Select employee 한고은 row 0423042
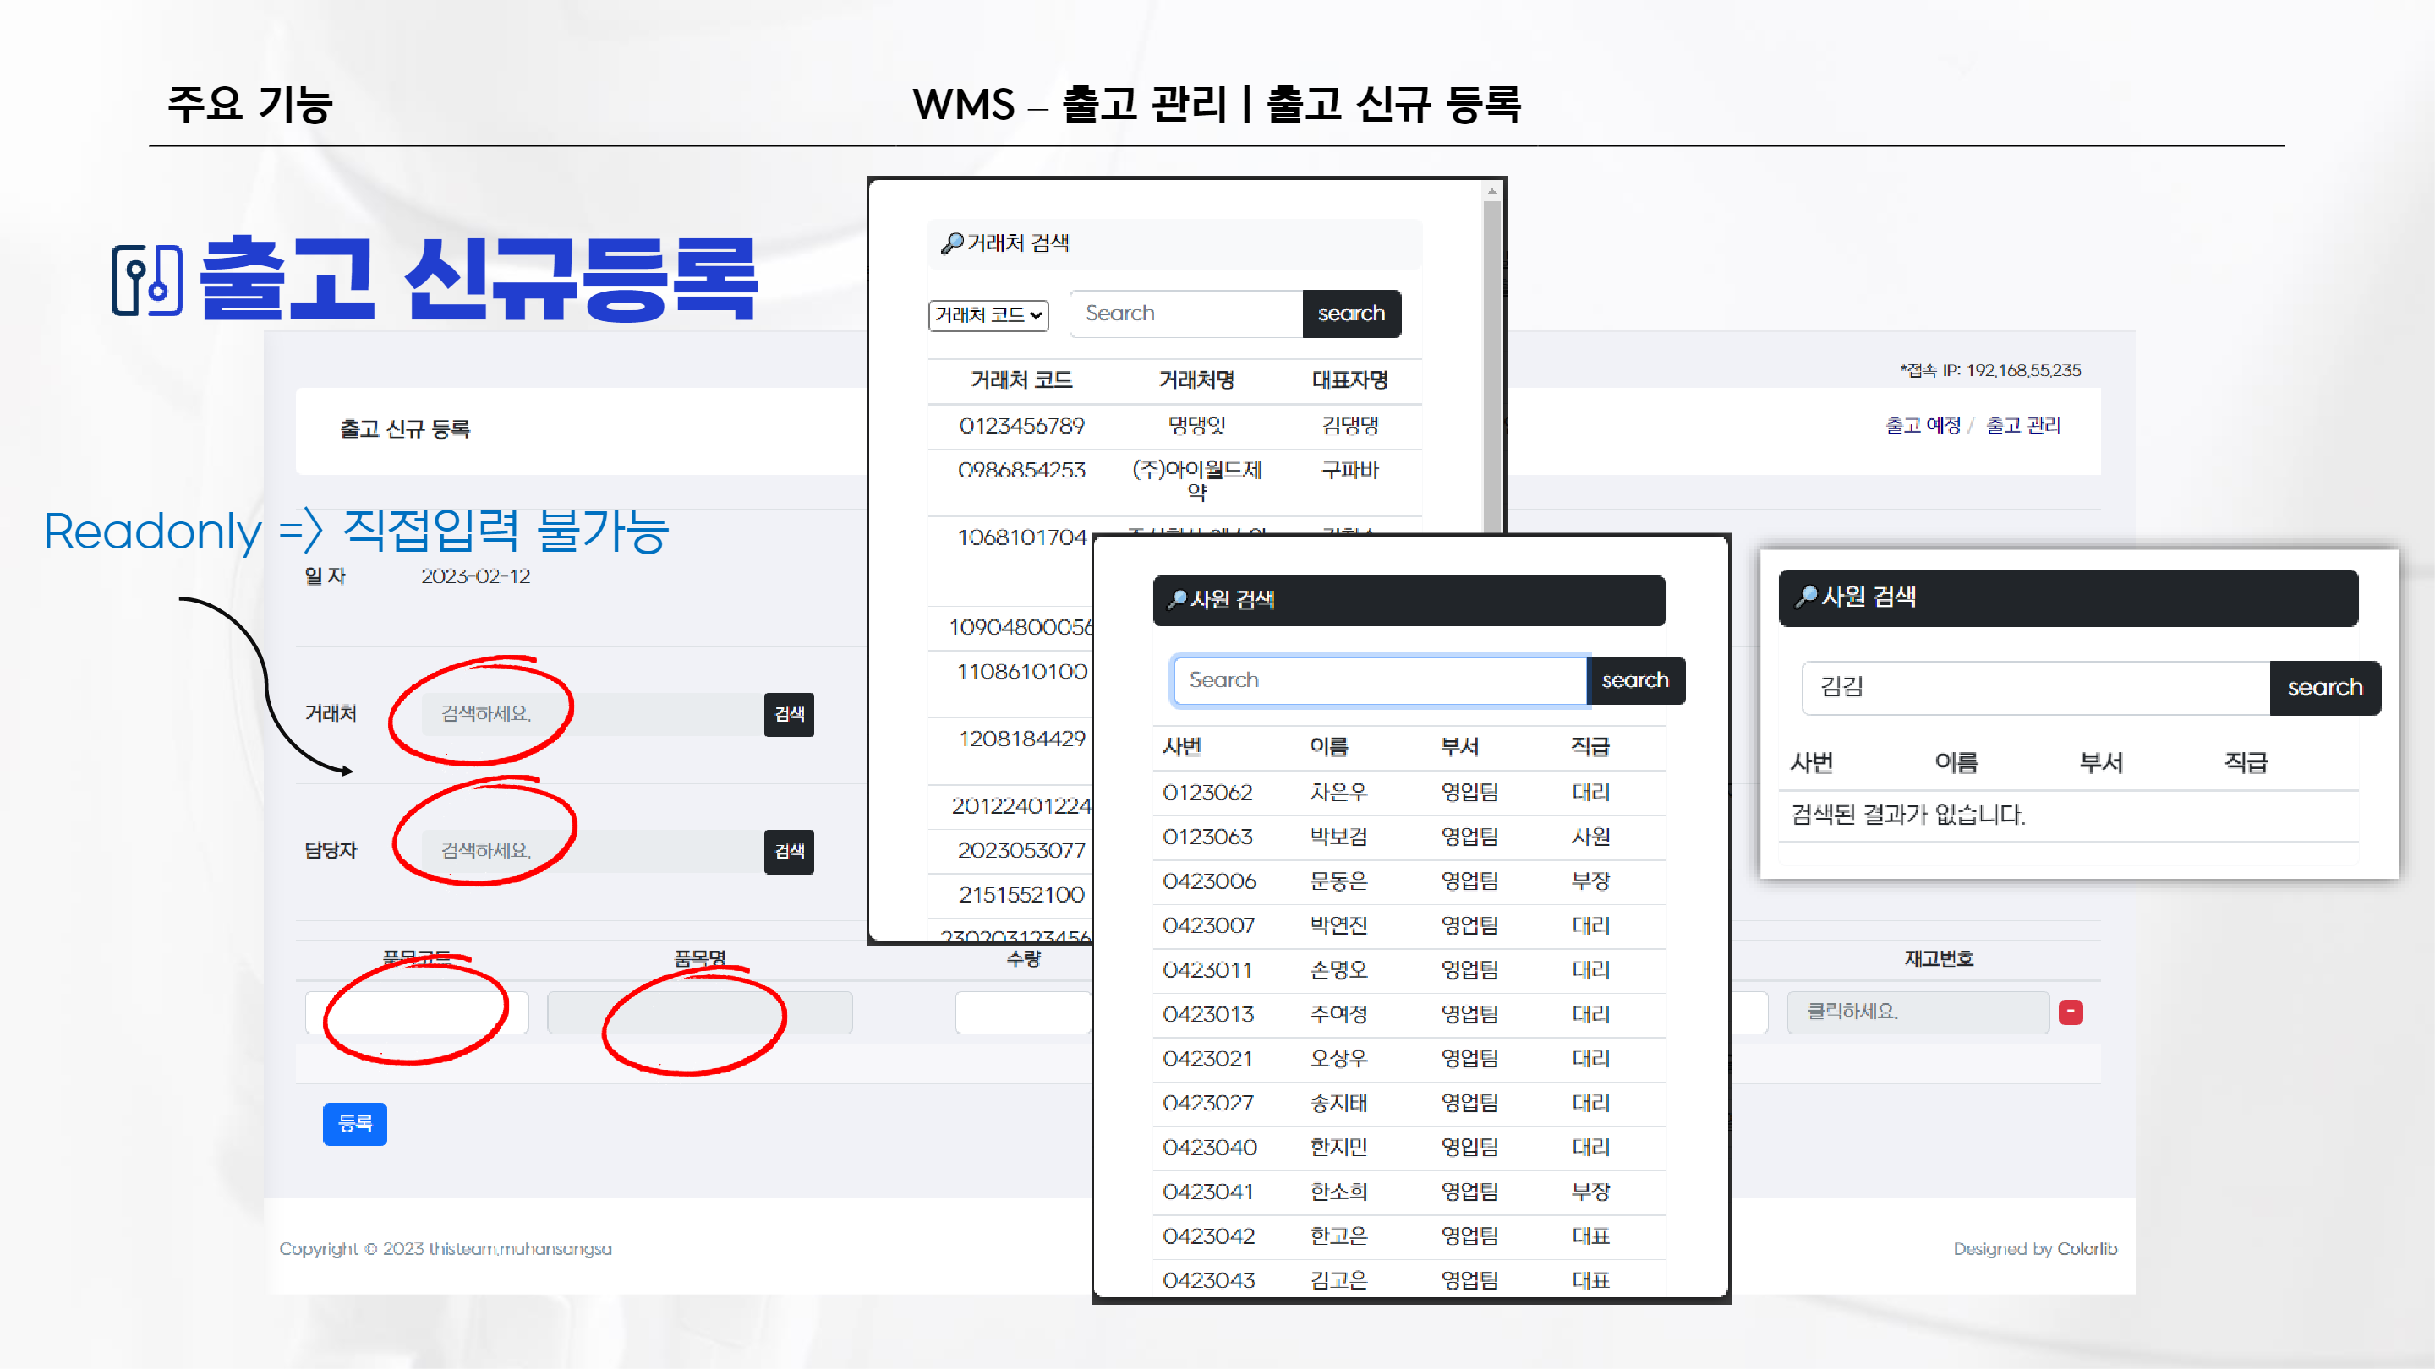 coord(1409,1236)
